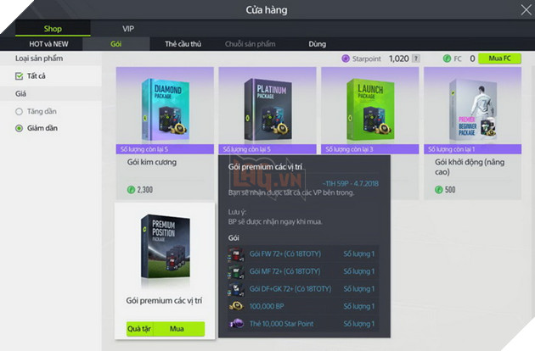
Task: Click the green FC coin icon beside the balance
Action: 447,58
